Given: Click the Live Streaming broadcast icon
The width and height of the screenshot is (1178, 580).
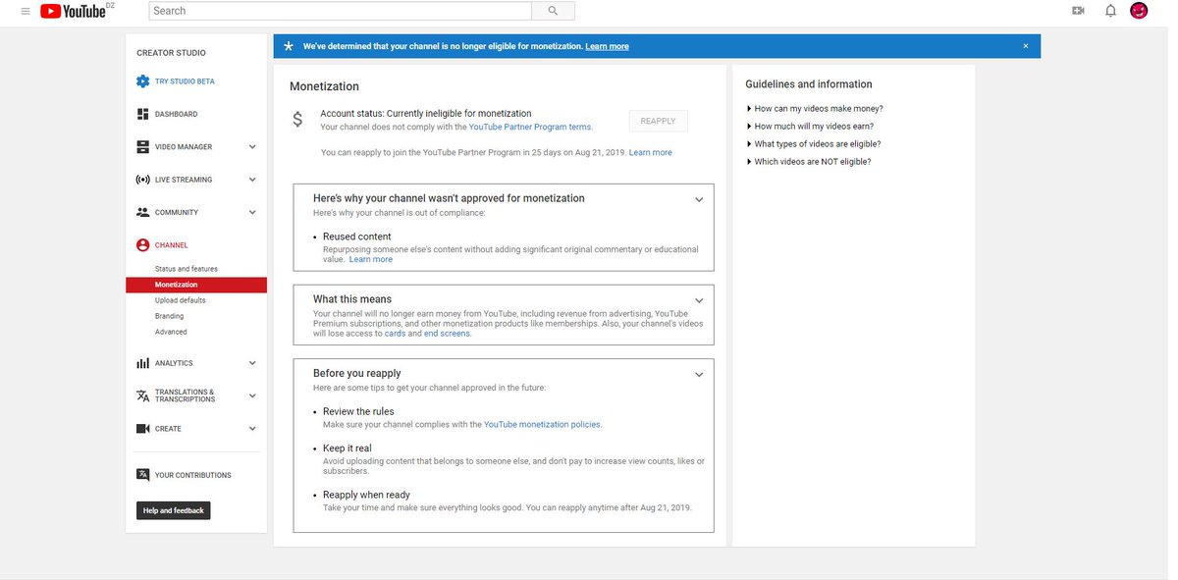Looking at the screenshot, I should [x=143, y=180].
